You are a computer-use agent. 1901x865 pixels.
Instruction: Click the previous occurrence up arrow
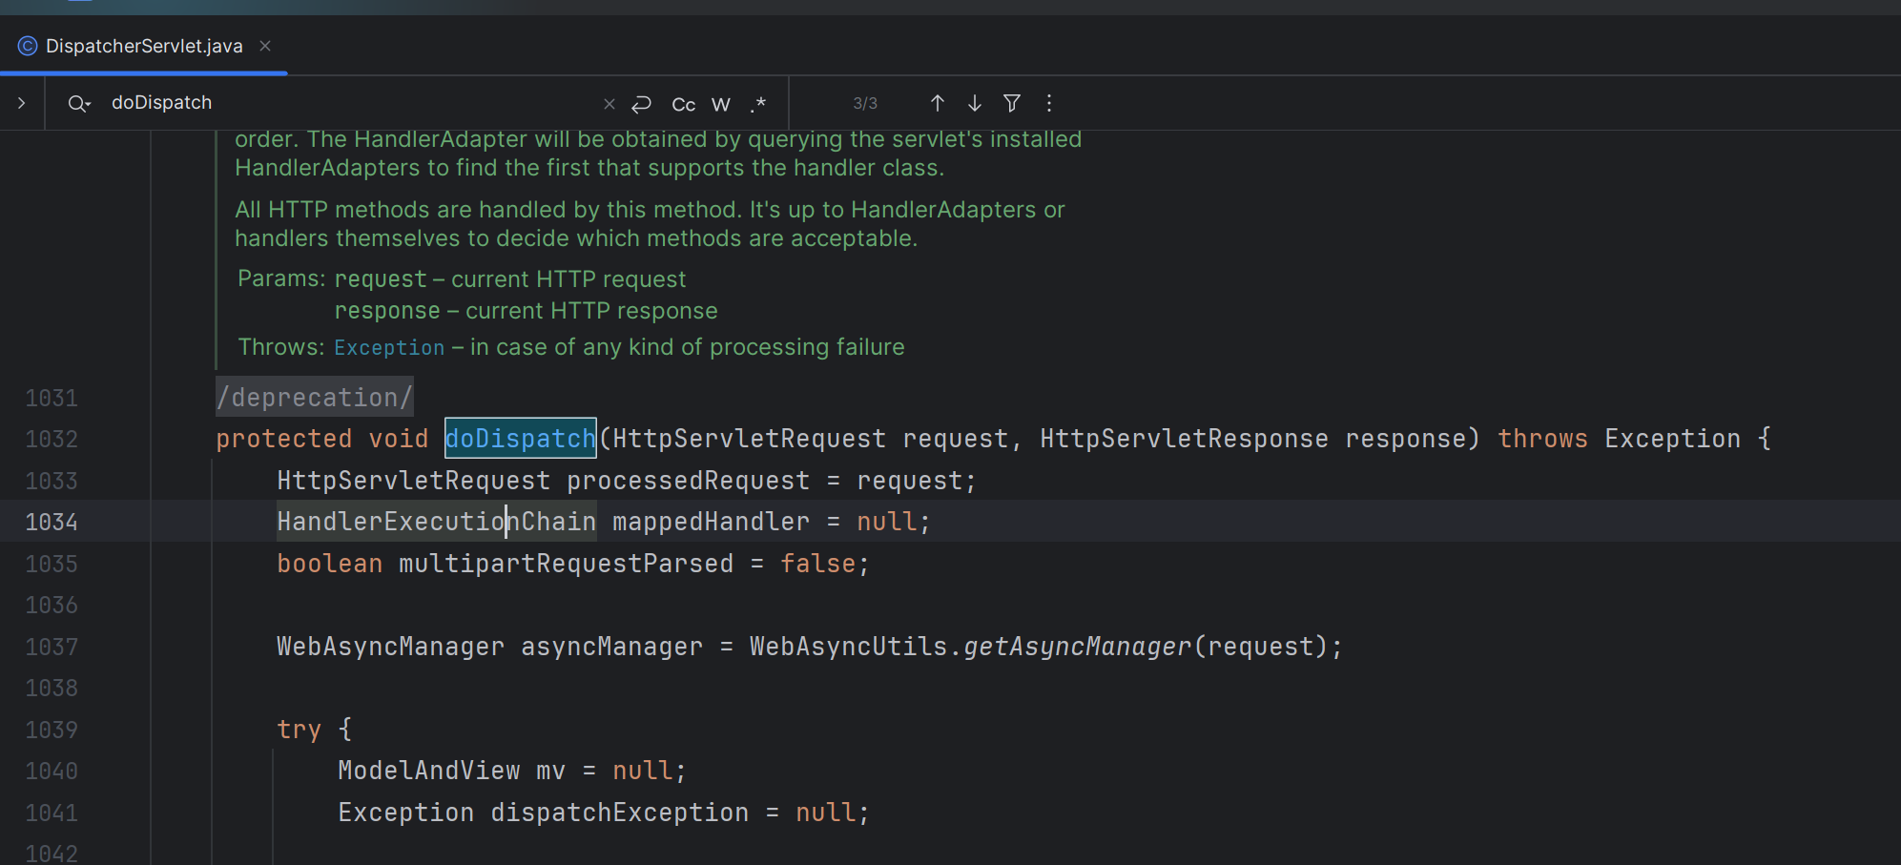tap(937, 103)
